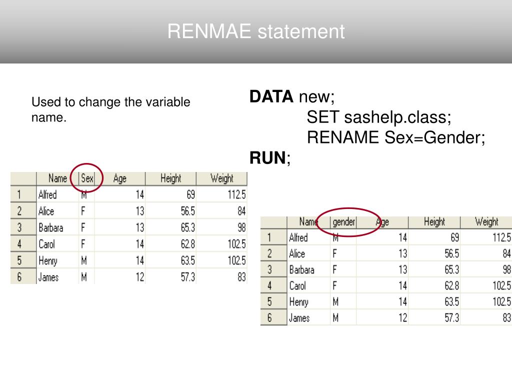Click the gender column header
512x384 pixels.
pyautogui.click(x=343, y=222)
